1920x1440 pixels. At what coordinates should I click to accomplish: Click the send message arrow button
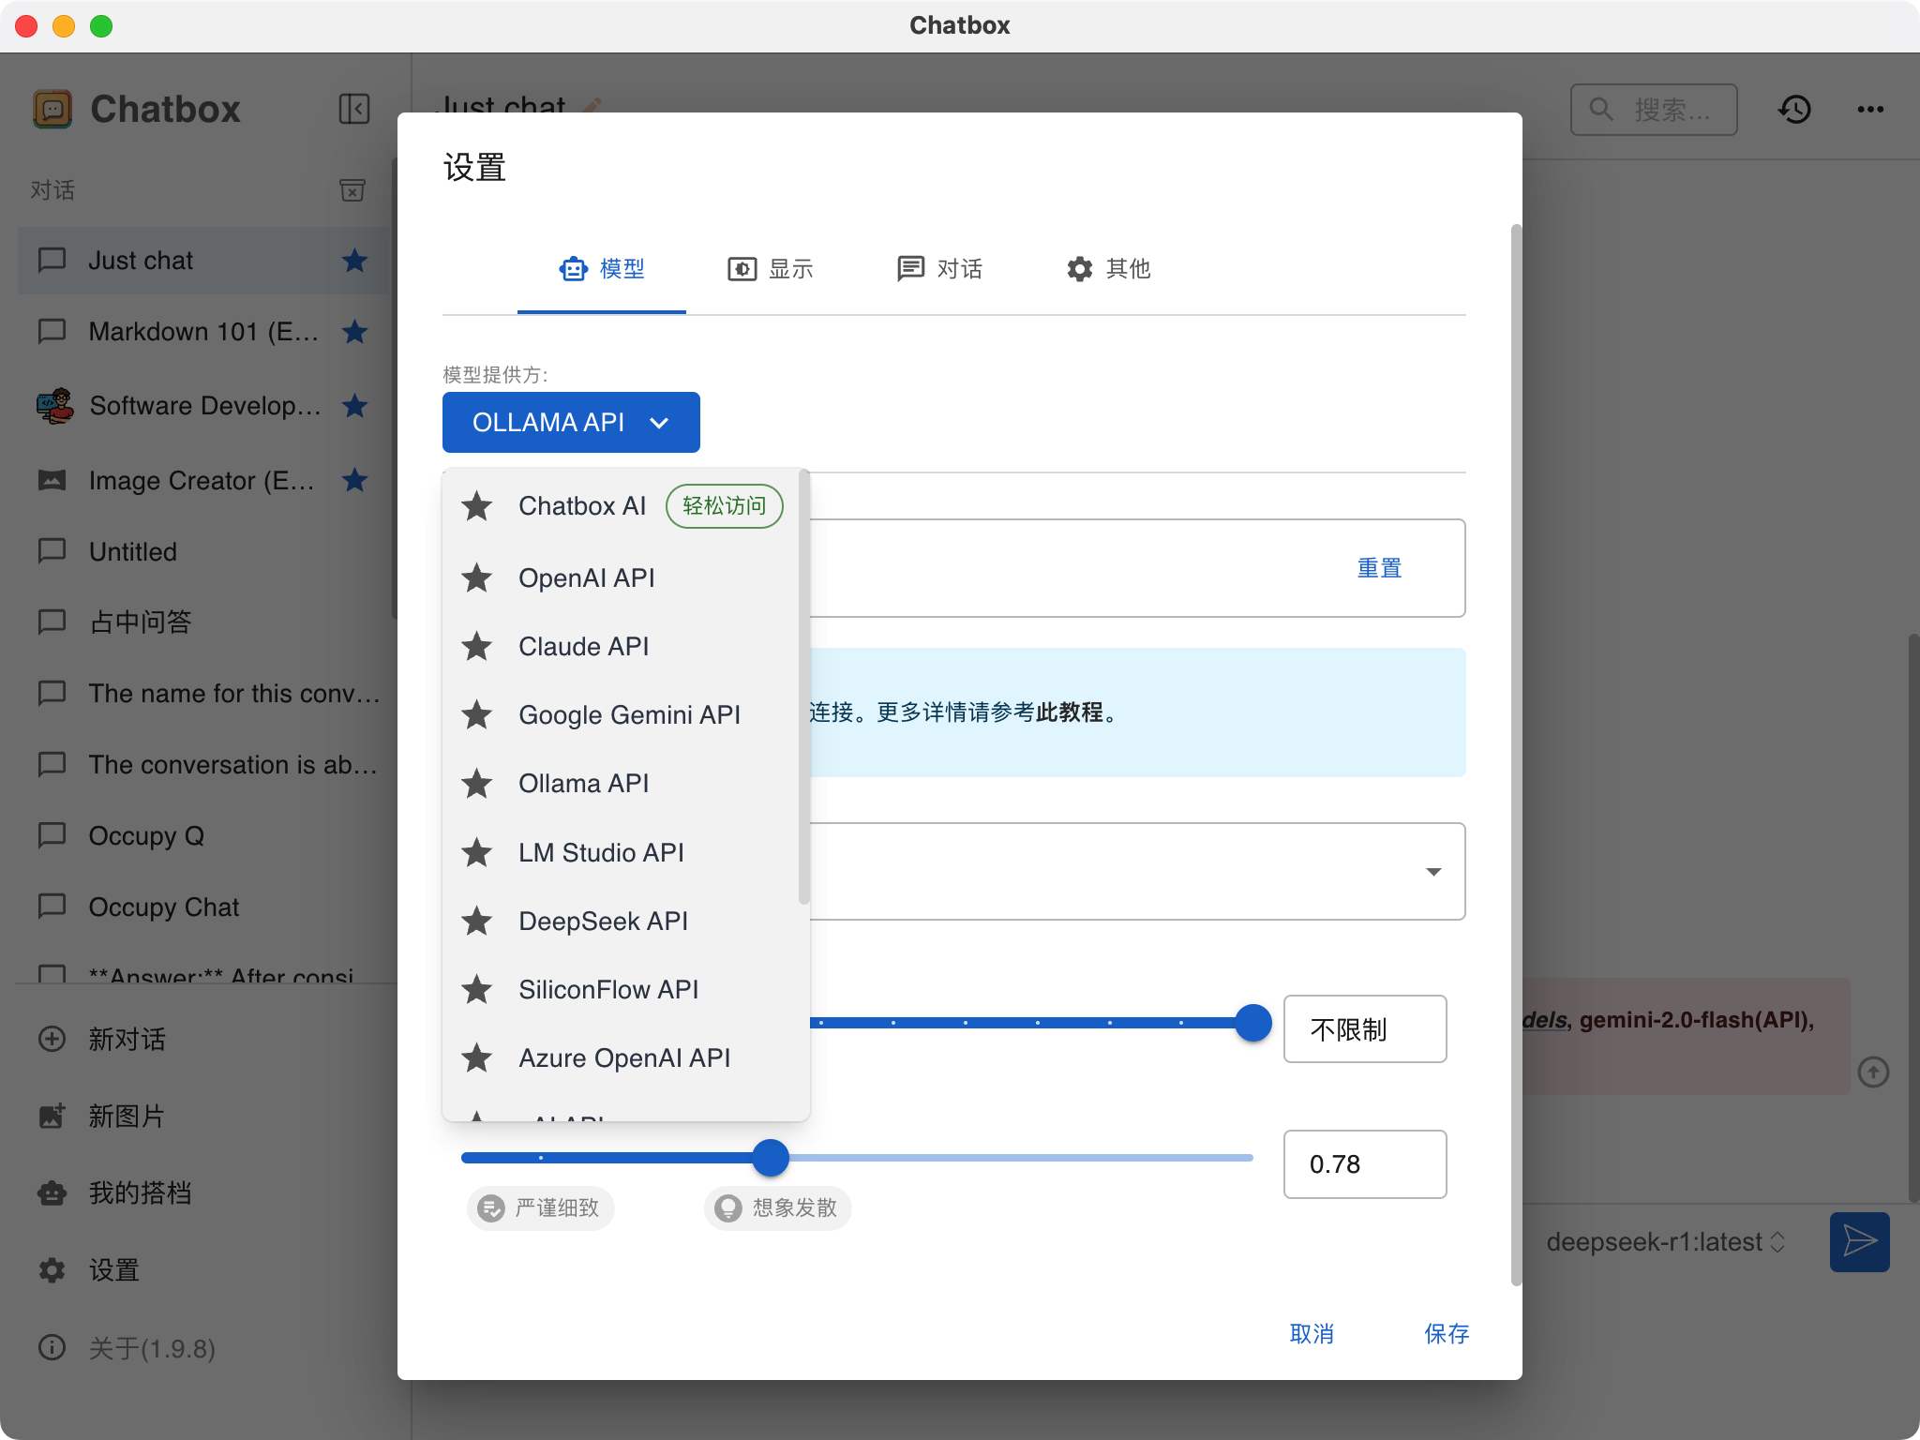coord(1859,1242)
